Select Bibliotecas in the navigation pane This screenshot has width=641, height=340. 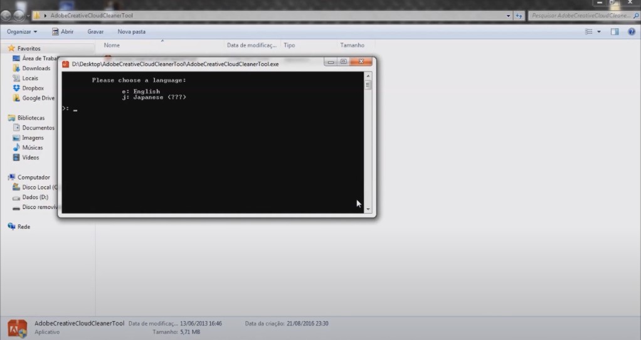pyautogui.click(x=31, y=118)
